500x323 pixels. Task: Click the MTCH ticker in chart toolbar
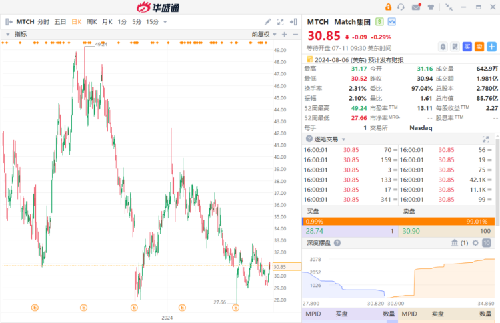click(x=25, y=22)
